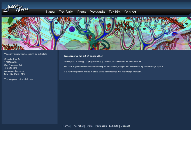Screen dimensions: 191x143
Task: Select Postcards link in the footer
Action: tap(101, 126)
